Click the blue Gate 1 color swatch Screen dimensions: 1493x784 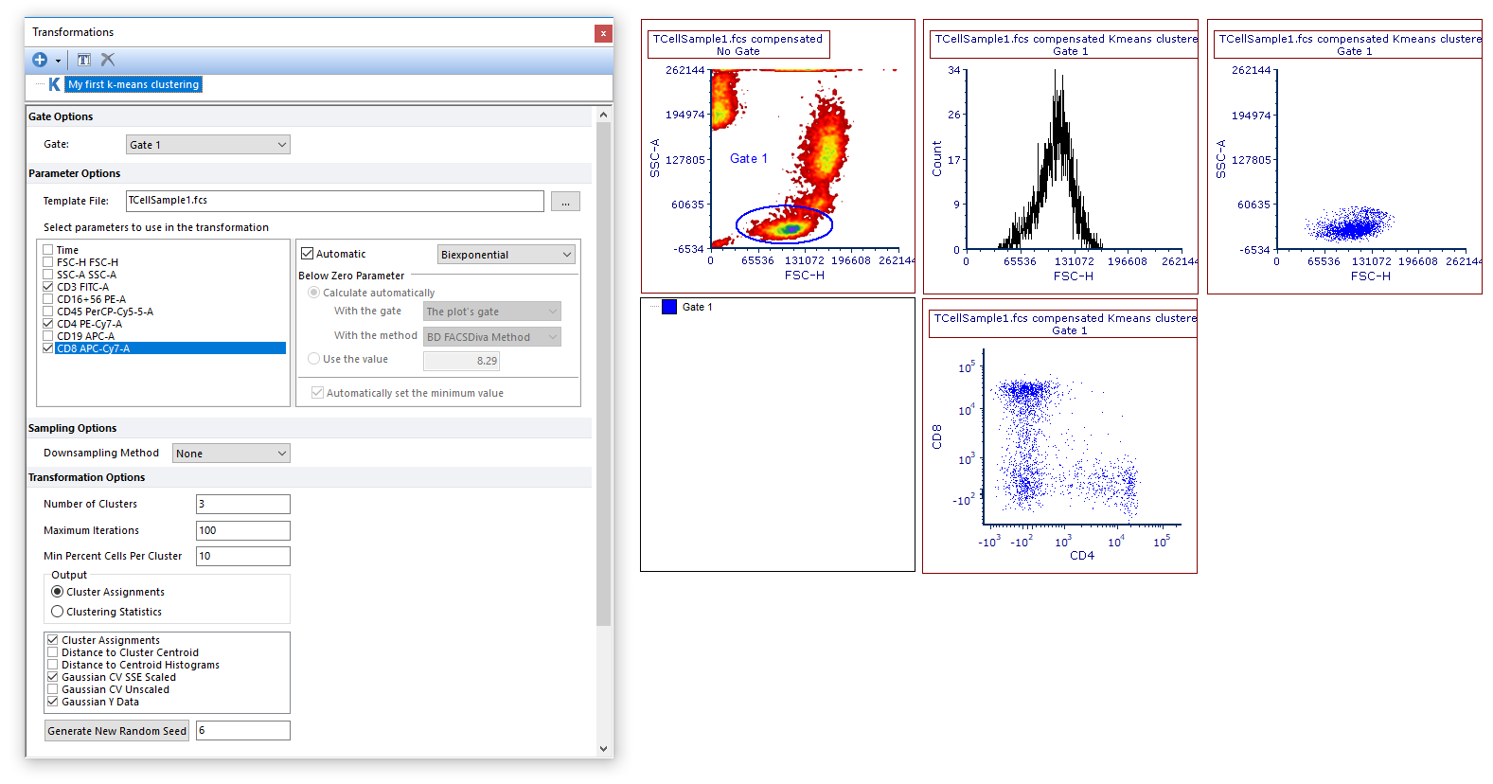click(669, 307)
